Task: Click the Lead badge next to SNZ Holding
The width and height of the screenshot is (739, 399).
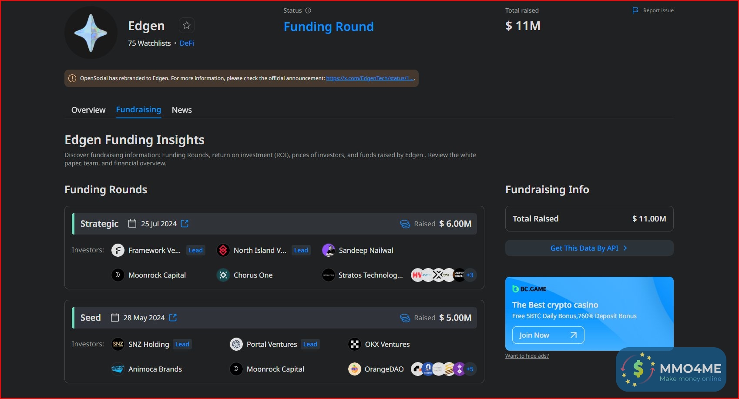Action: [x=182, y=344]
